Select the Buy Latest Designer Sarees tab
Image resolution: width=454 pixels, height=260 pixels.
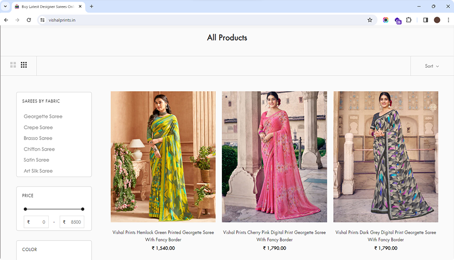pyautogui.click(x=48, y=7)
